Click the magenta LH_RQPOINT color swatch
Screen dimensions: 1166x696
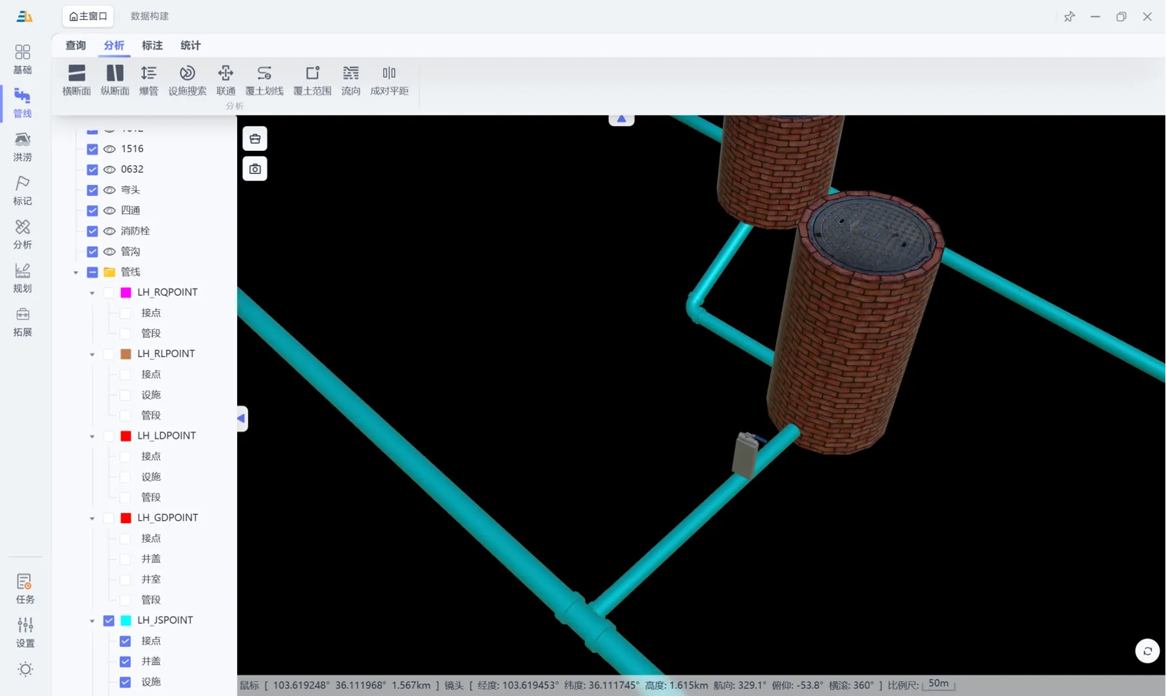(x=126, y=293)
